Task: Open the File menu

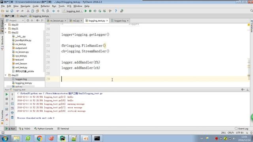Action: pyautogui.click(x=3, y=6)
